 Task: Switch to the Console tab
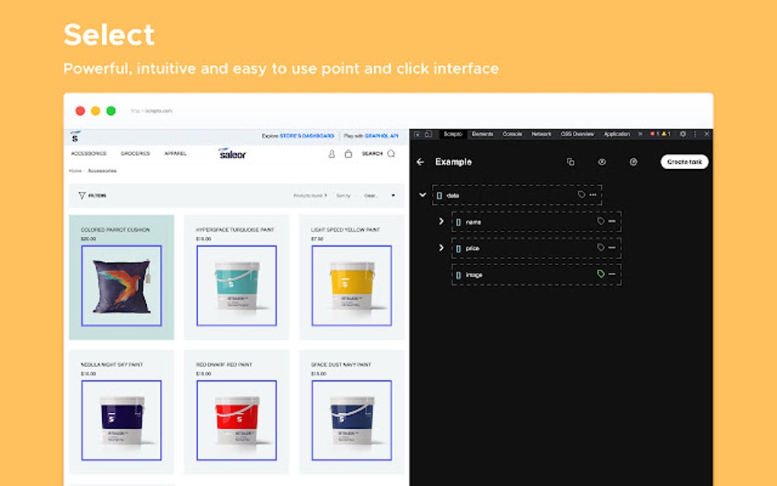point(512,133)
